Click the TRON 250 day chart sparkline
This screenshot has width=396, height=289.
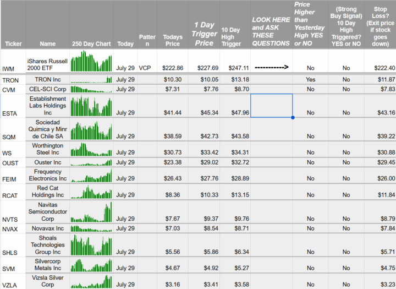pyautogui.click(x=91, y=79)
